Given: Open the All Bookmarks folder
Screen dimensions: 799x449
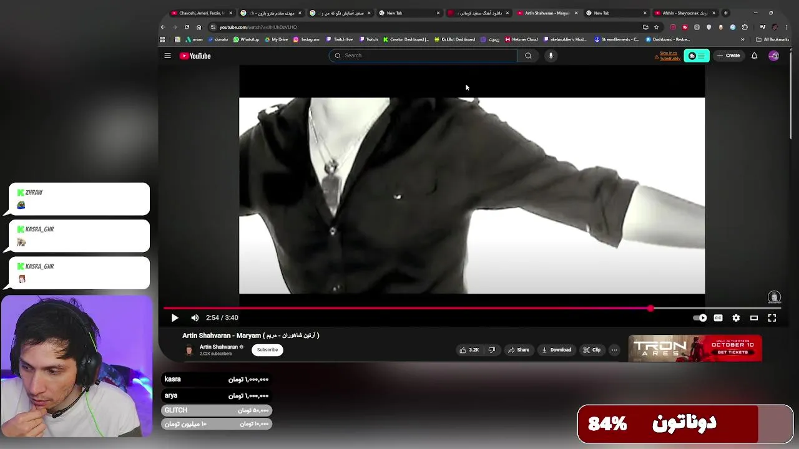Looking at the screenshot, I should (772, 39).
